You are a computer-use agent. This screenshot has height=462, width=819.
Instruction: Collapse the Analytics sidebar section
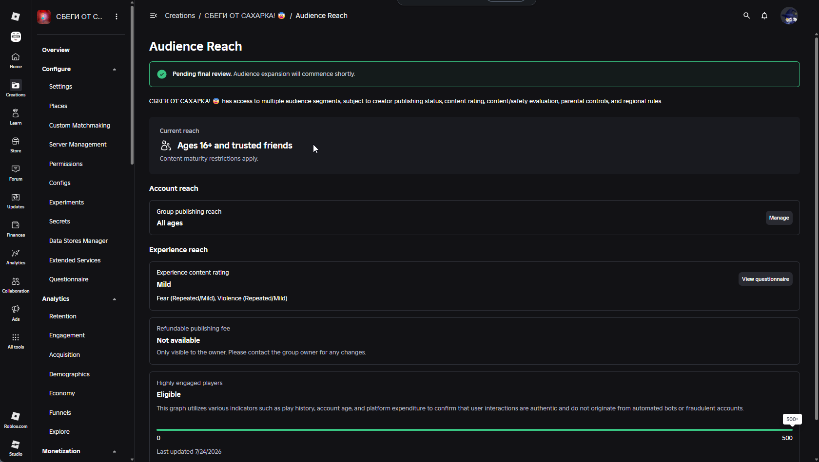tap(115, 299)
